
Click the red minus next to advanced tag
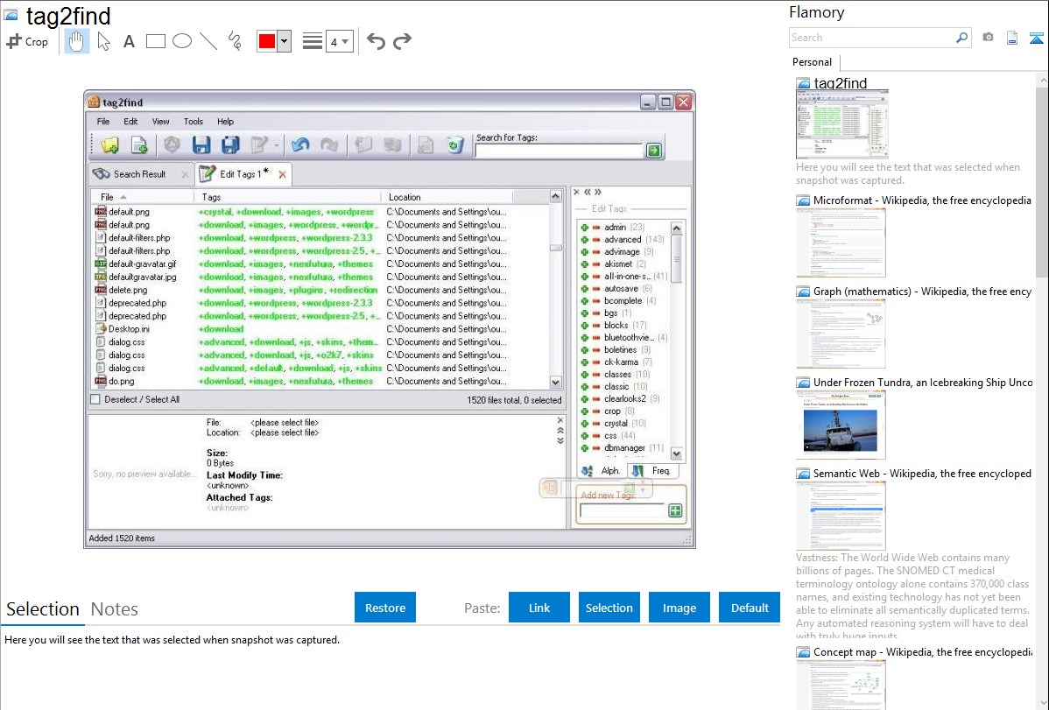click(596, 240)
